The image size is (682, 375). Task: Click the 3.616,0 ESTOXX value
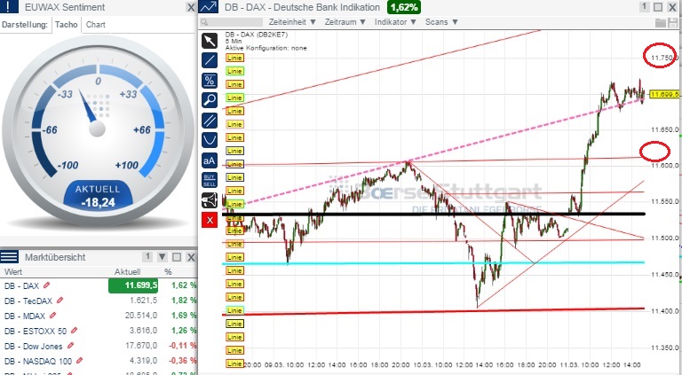(x=144, y=331)
